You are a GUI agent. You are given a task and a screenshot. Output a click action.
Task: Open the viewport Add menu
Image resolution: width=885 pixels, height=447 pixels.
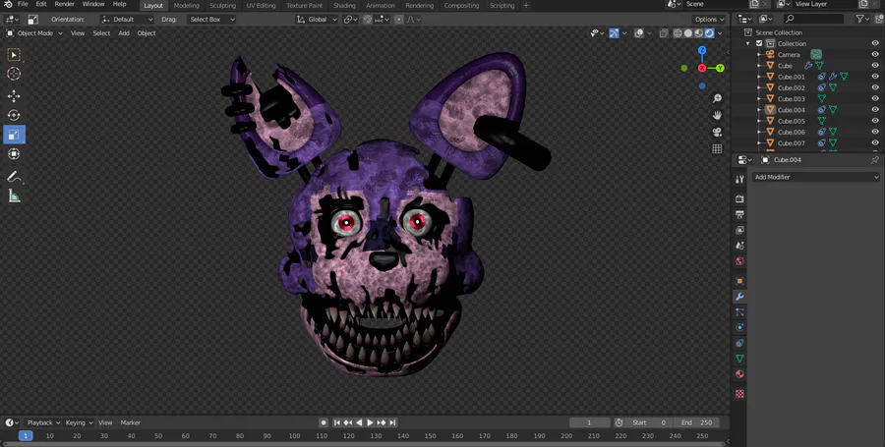[x=124, y=33]
